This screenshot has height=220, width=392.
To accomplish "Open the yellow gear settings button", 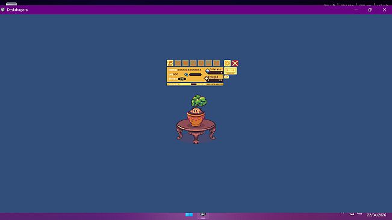I will (227, 63).
